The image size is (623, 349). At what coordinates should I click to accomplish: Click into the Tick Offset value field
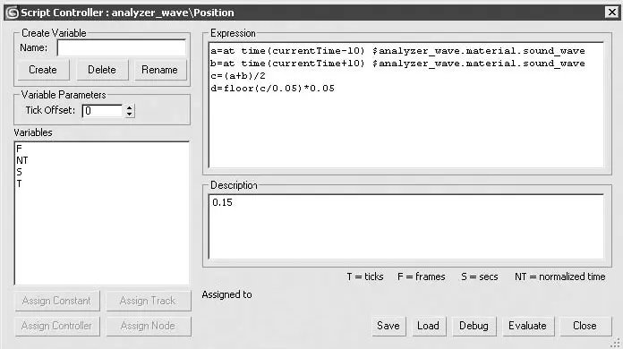103,111
